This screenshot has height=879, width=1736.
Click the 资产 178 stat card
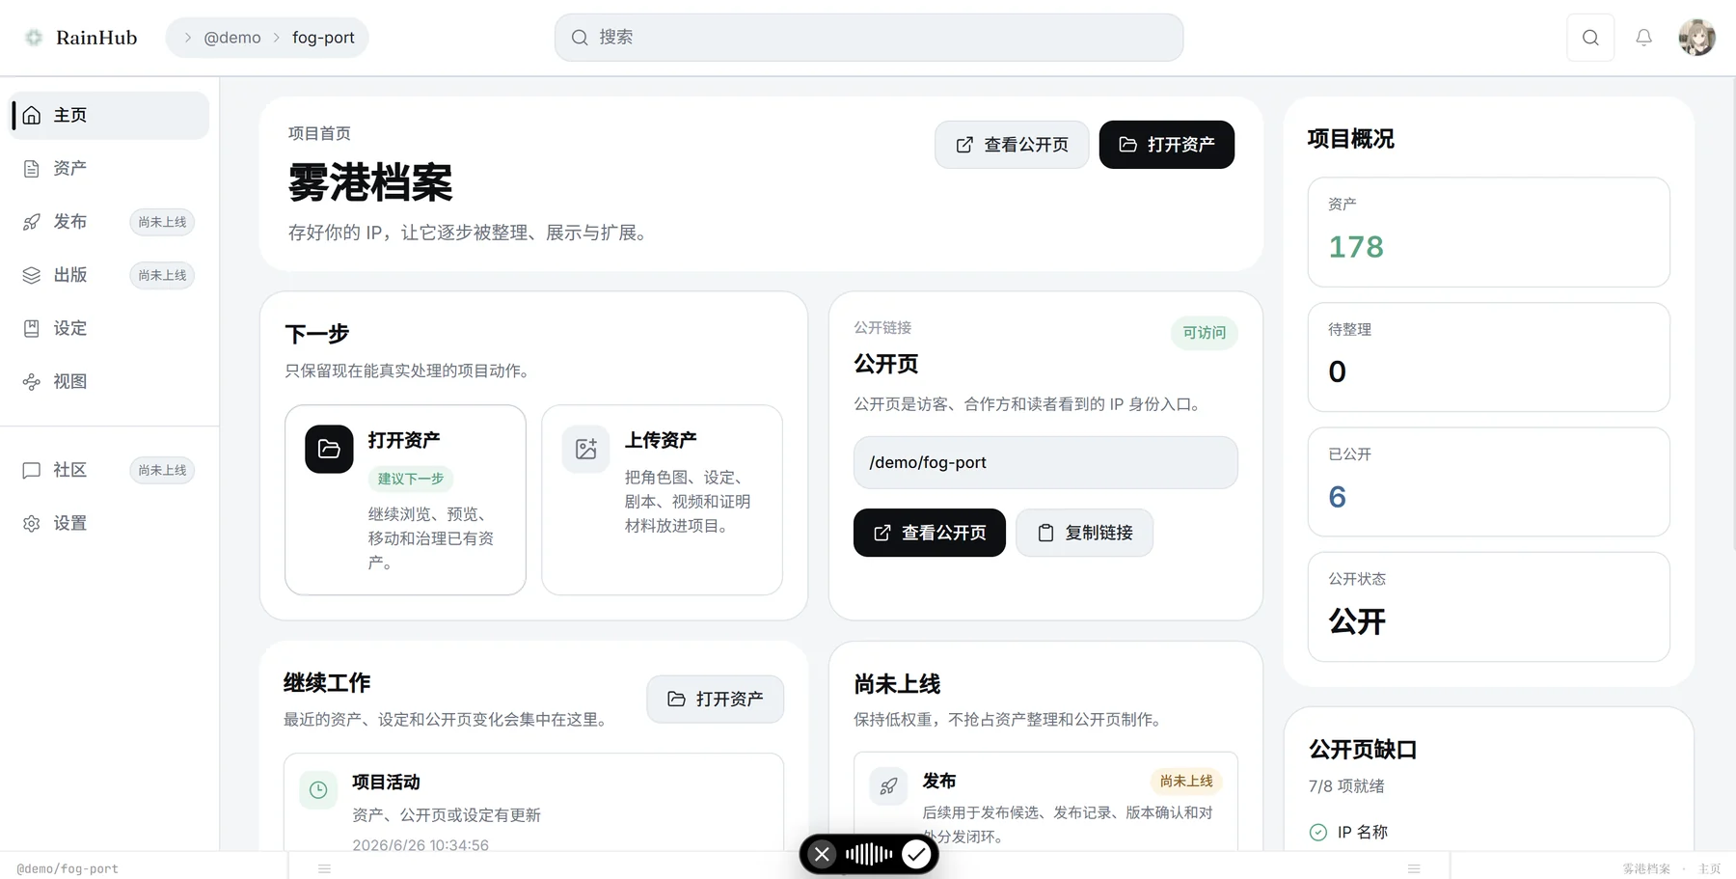[1488, 232]
